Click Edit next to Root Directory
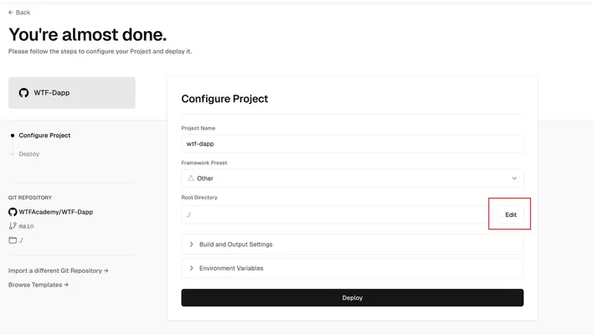 click(511, 214)
